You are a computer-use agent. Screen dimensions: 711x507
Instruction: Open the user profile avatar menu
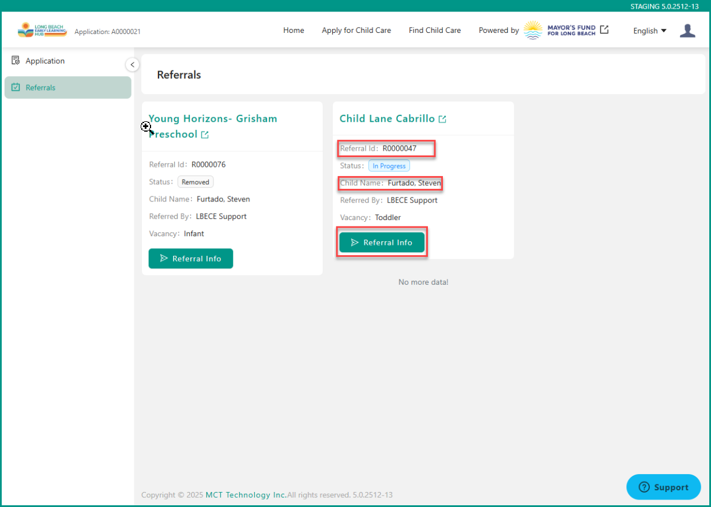687,31
